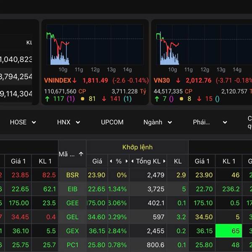The height and width of the screenshot is (252, 252).
Task: Click the red down arrow next to VN30
Action: coord(178,81)
